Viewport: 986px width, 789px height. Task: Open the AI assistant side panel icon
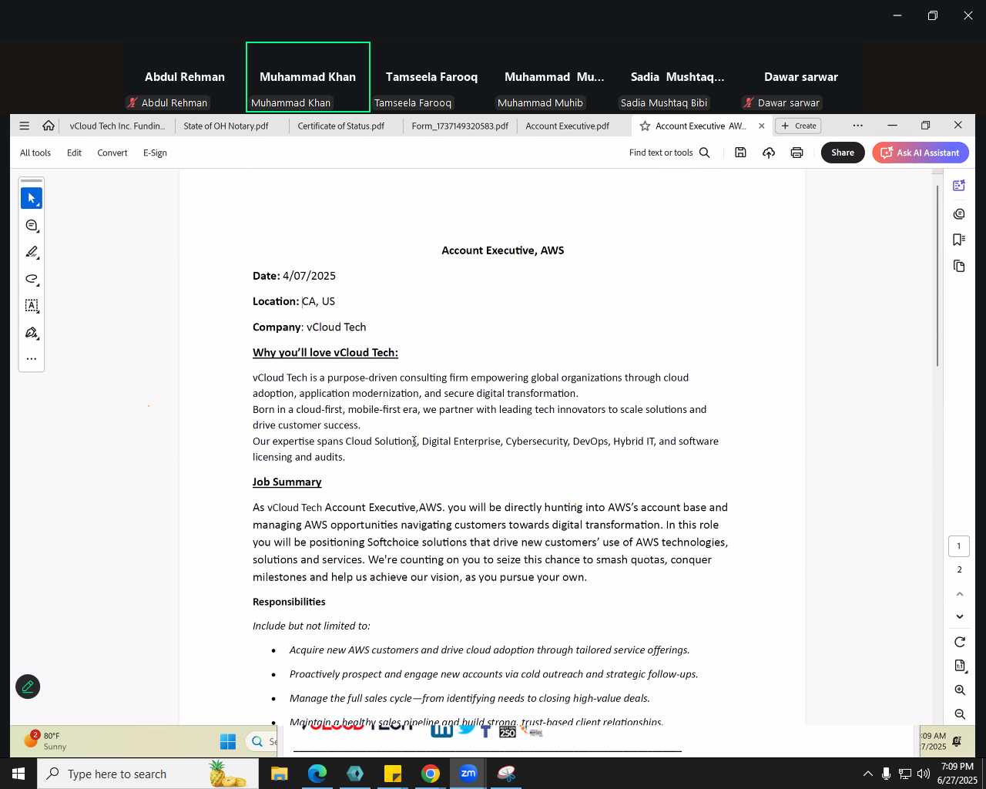point(959,186)
